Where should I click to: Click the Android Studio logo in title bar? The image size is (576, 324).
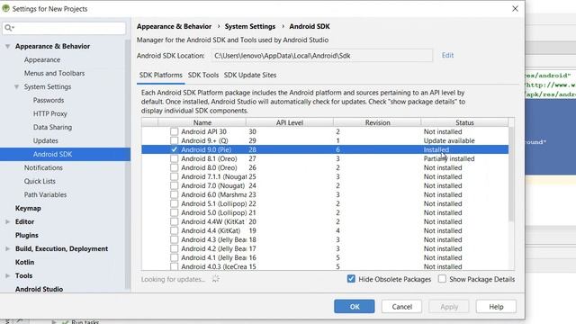[x=5, y=8]
